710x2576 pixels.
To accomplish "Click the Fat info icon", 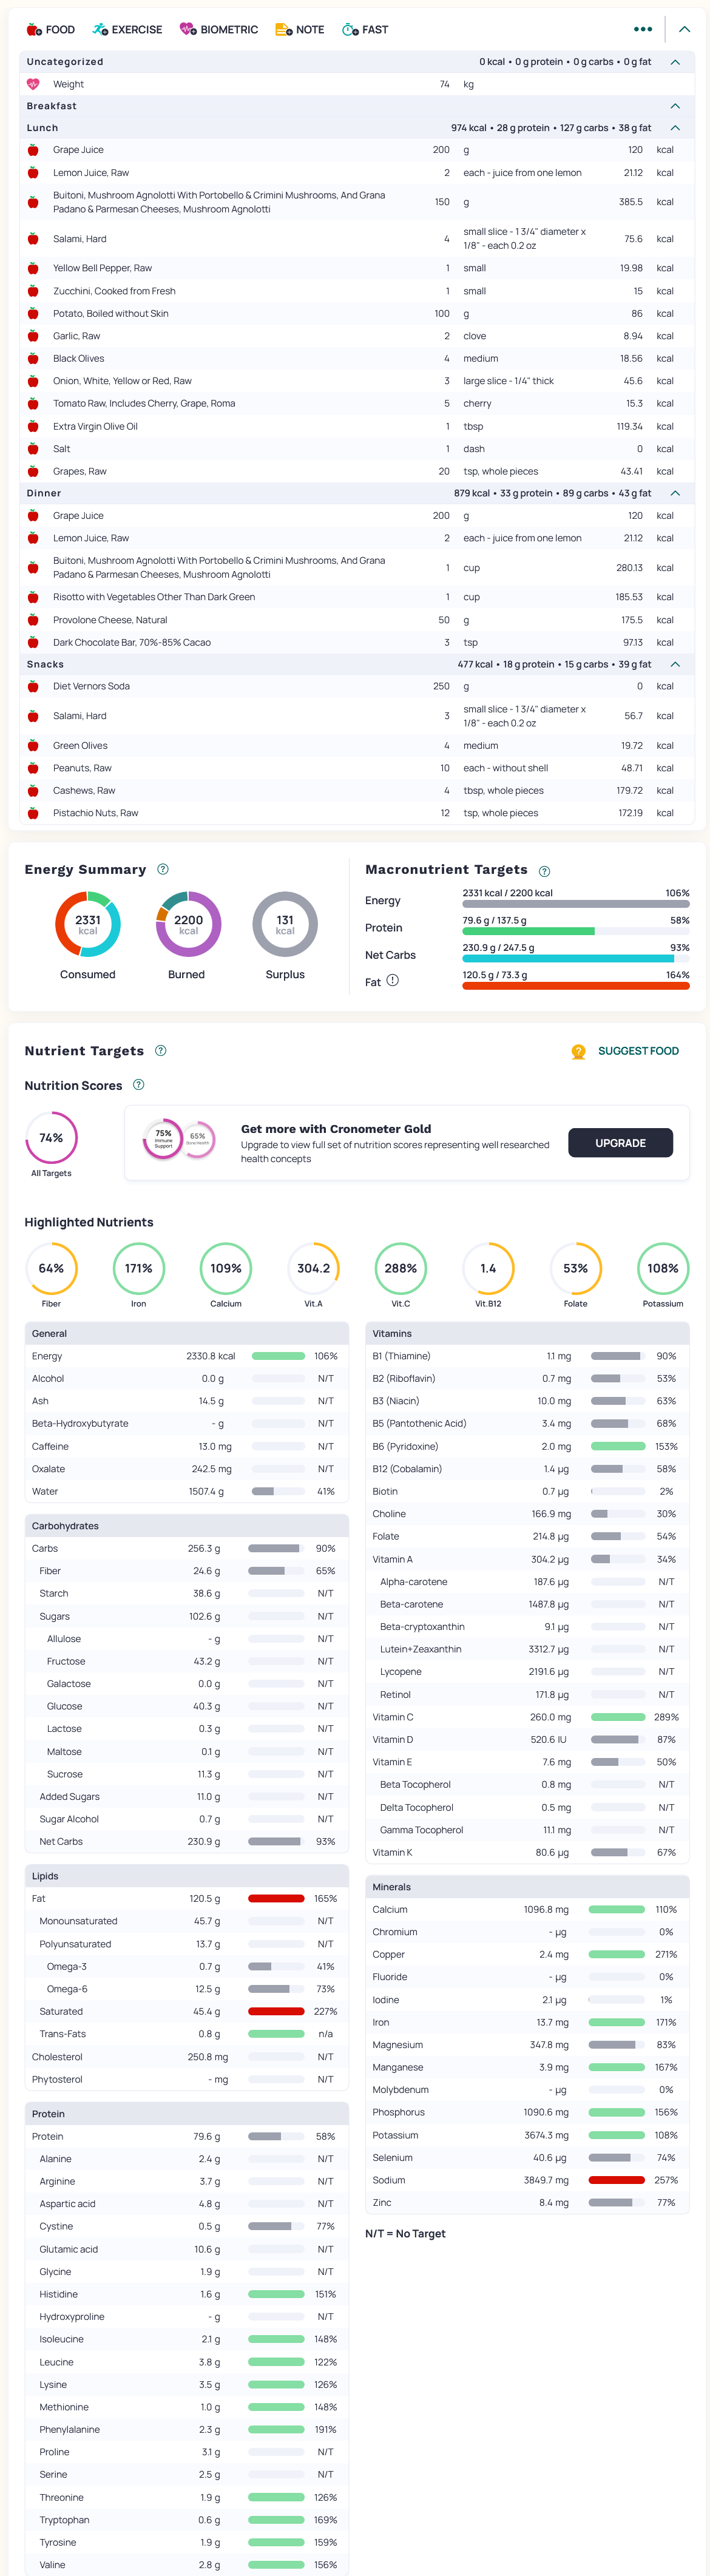I will point(393,980).
